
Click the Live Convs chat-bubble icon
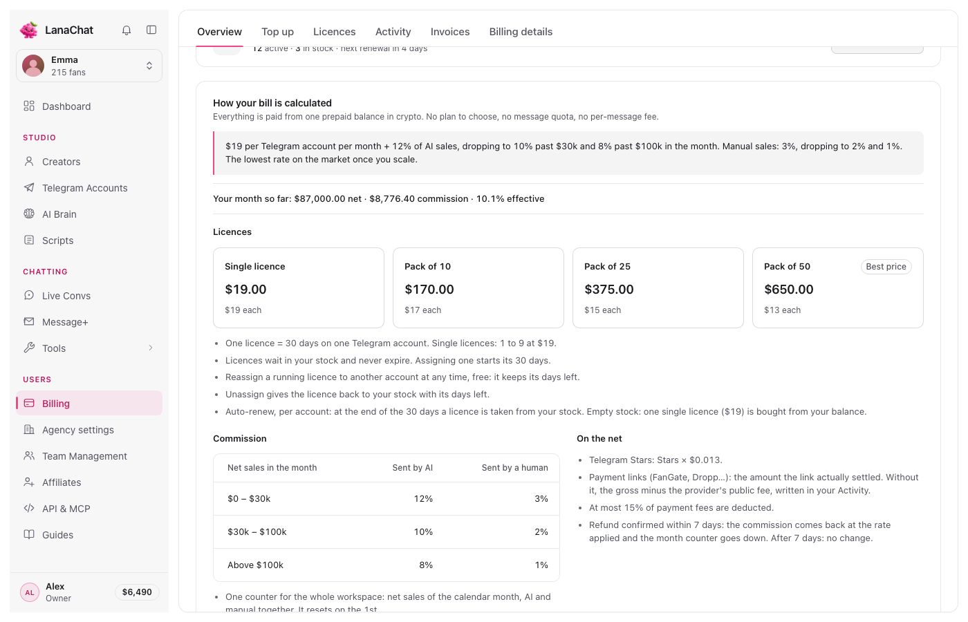pos(29,295)
